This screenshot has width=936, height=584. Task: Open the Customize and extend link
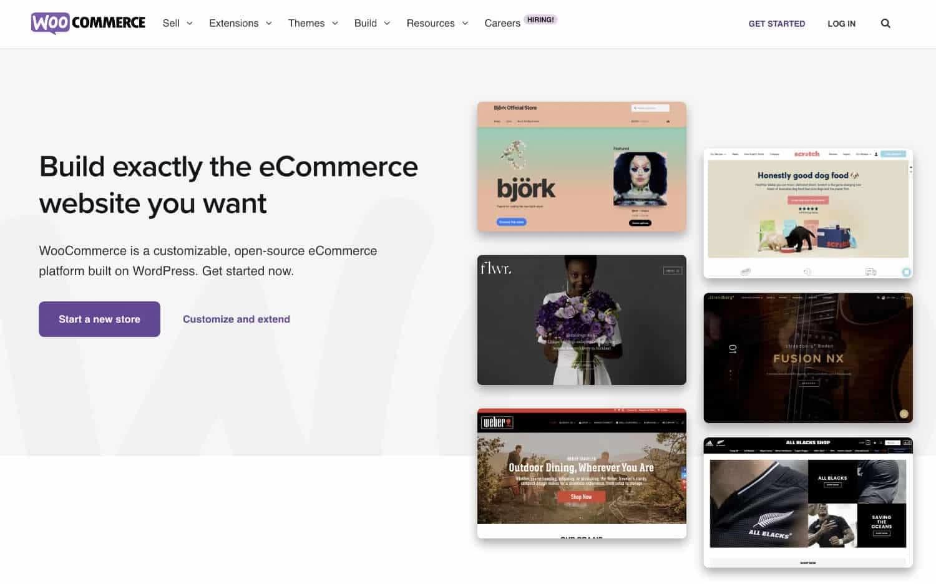click(x=236, y=319)
